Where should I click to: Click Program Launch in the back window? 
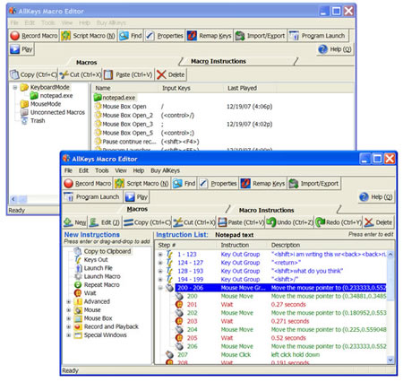click(317, 36)
